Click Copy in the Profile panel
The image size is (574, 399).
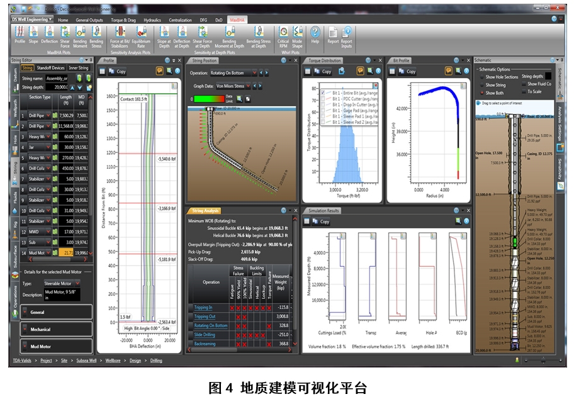click(x=118, y=71)
